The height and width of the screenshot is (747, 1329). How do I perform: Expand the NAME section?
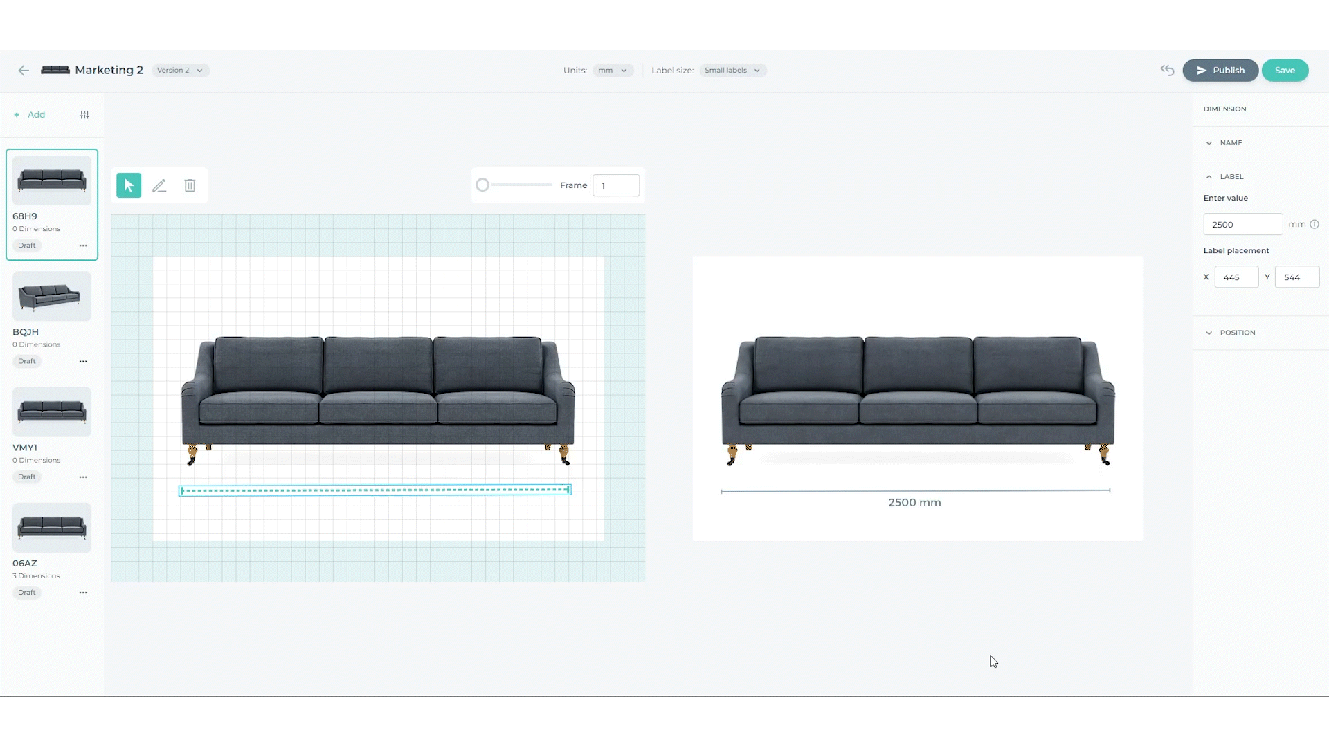[x=1231, y=143]
